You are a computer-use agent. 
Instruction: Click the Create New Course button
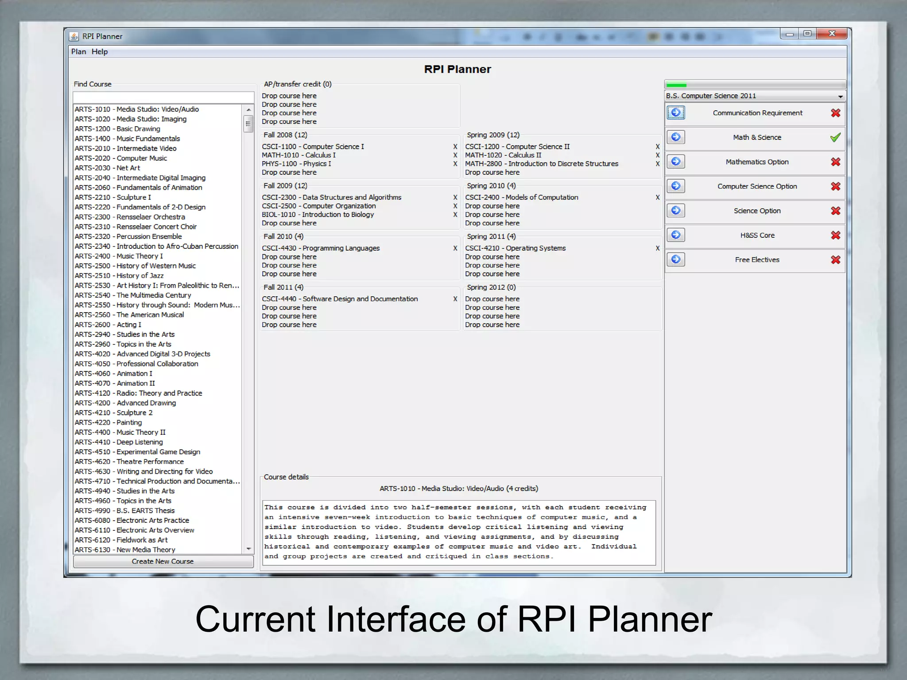click(x=163, y=561)
